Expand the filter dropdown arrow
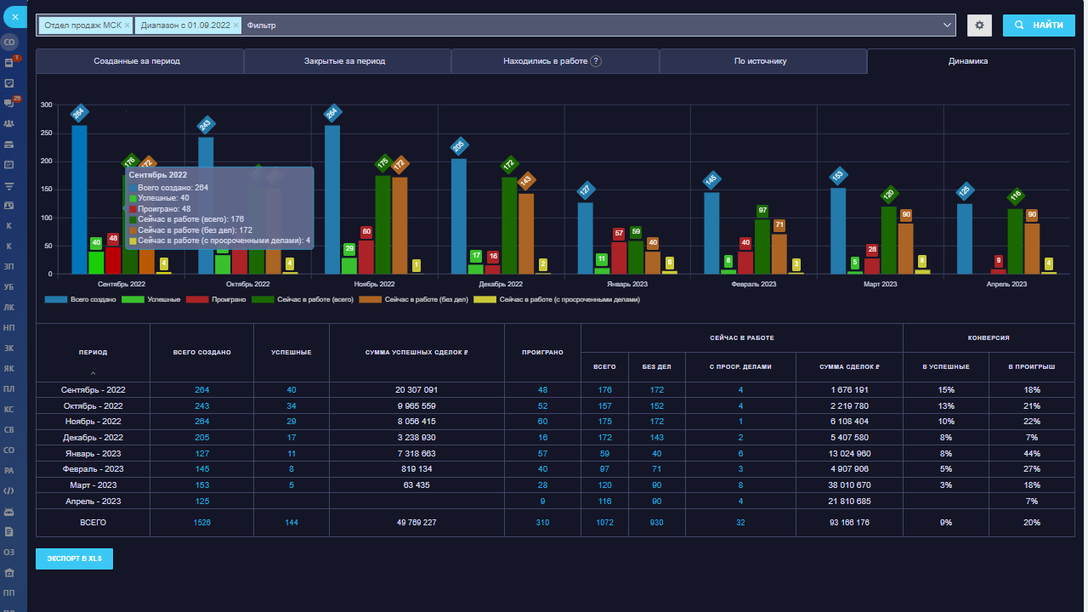This screenshot has width=1088, height=612. click(x=948, y=25)
